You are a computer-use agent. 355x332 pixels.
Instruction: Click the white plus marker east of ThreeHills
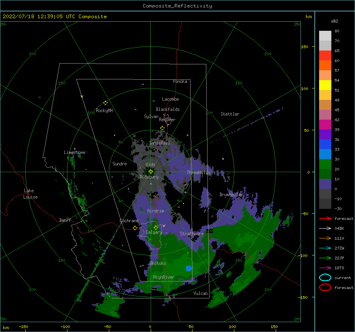(x=223, y=159)
